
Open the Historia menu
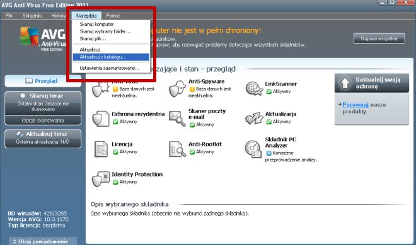click(x=59, y=16)
